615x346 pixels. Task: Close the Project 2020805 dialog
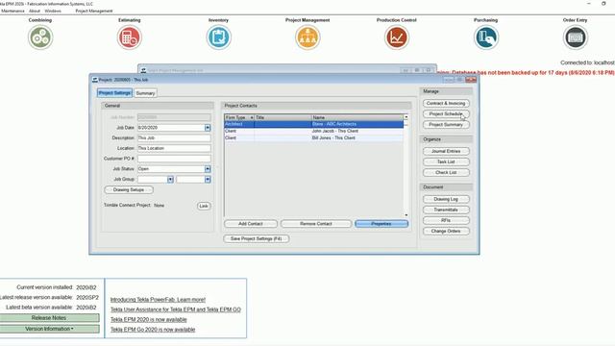(471, 80)
